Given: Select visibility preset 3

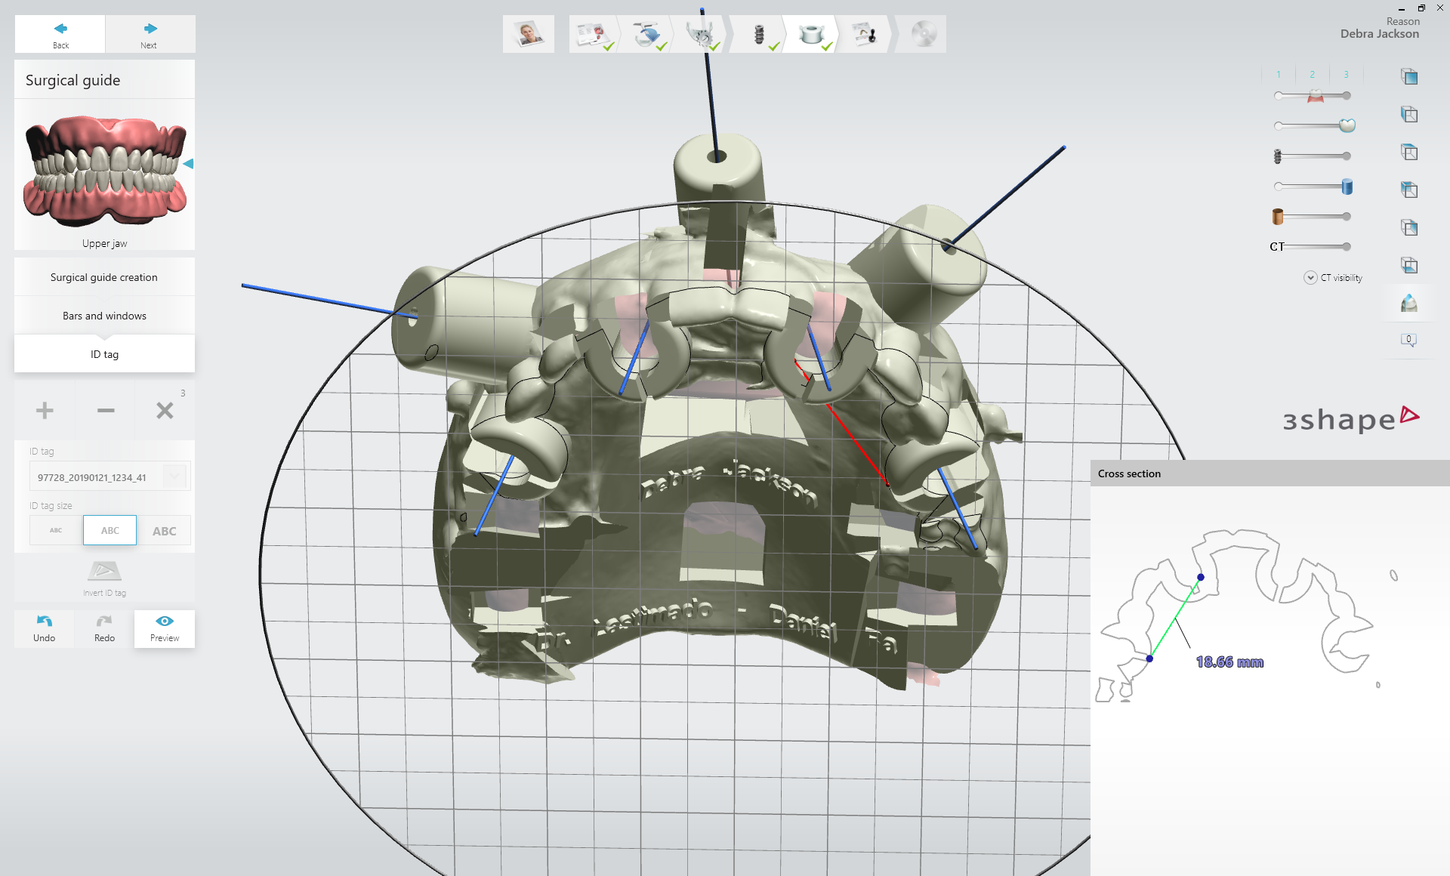Looking at the screenshot, I should point(1346,74).
